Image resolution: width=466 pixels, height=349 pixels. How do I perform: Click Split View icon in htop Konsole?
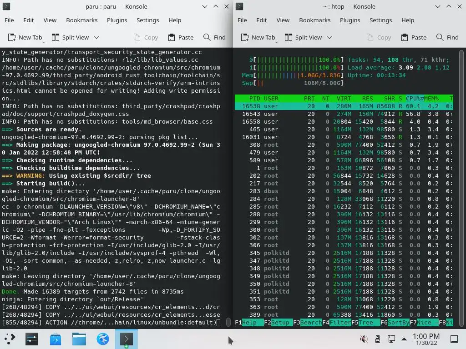click(x=288, y=37)
